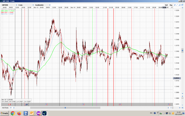Click the orange update tray icon
The width and height of the screenshot is (185, 116).
click(x=173, y=113)
